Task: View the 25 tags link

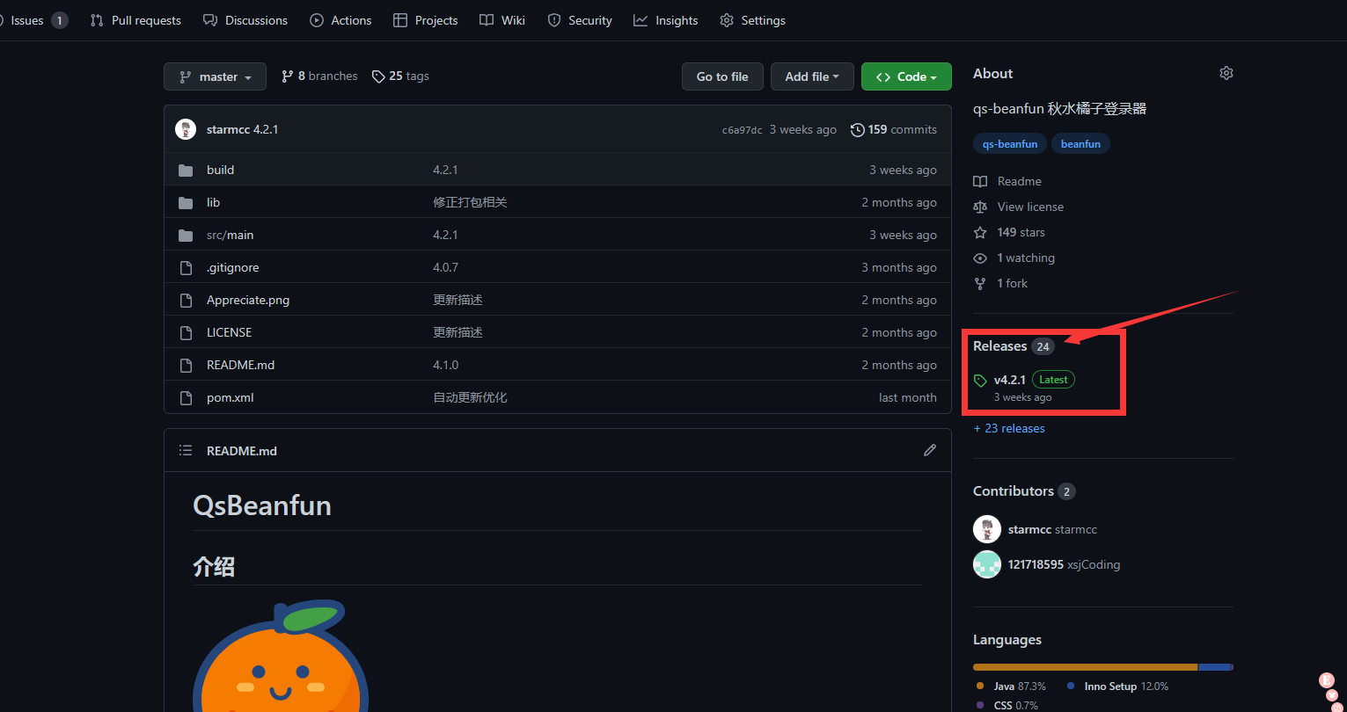Action: [400, 76]
